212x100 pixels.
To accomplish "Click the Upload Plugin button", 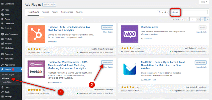I will tap(50, 4).
